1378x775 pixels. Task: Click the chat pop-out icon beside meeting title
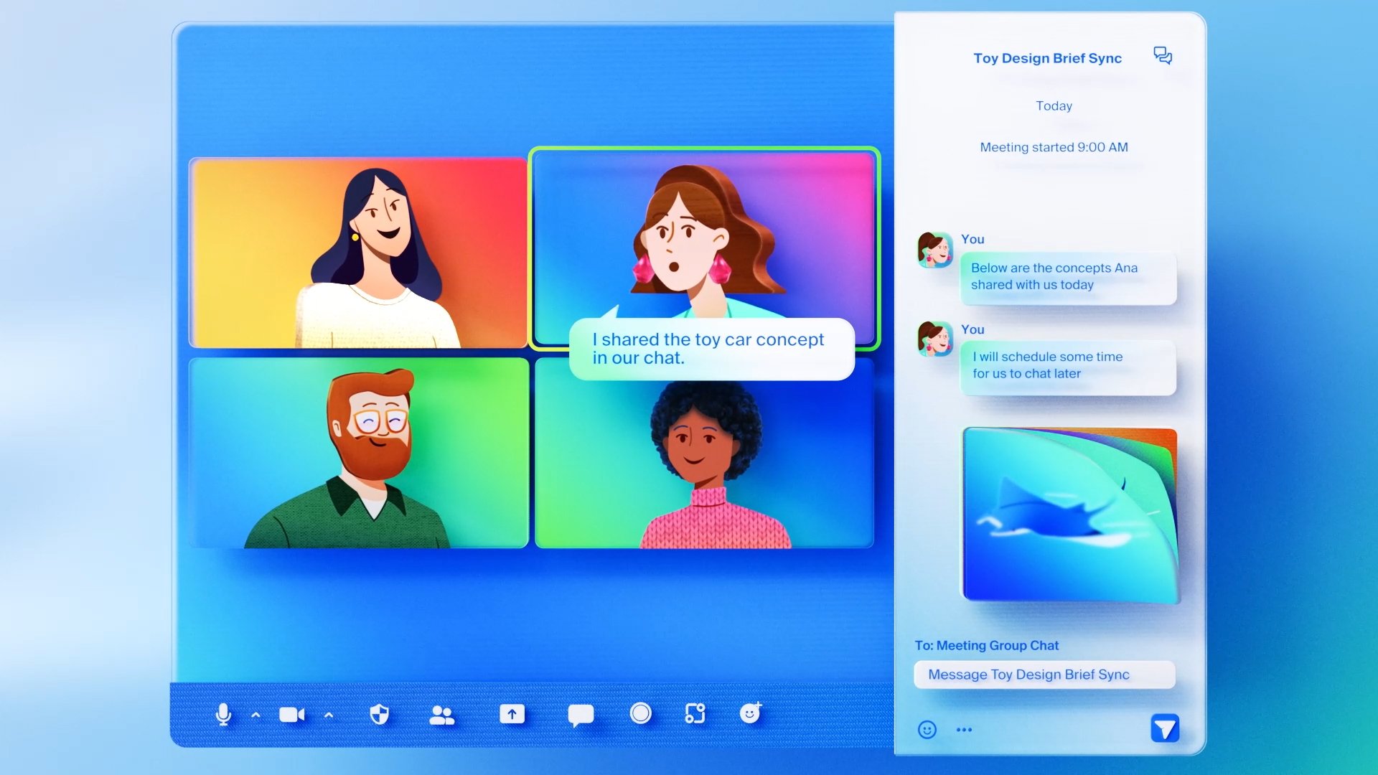coord(1163,56)
